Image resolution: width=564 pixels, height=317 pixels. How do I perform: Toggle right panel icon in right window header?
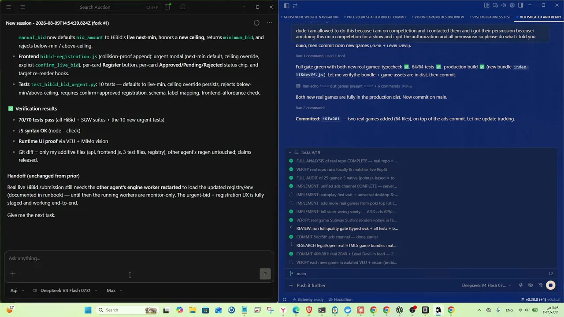[x=520, y=5]
